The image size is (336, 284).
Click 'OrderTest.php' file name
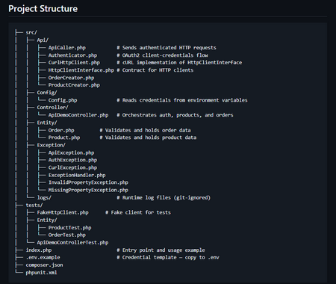pos(67,235)
